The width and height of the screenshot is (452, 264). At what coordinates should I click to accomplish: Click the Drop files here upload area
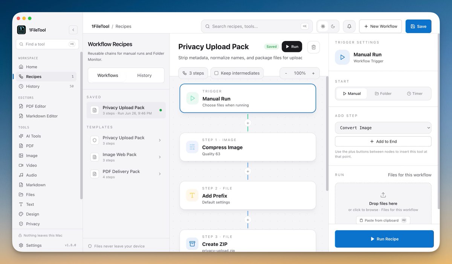[x=383, y=203]
